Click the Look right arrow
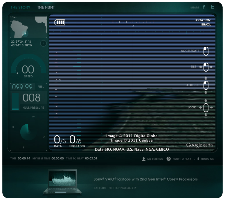This screenshot has height=200, width=225. pos(211,108)
